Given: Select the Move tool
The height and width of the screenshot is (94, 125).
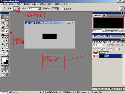Looking at the screenshot, I should click(7, 20).
